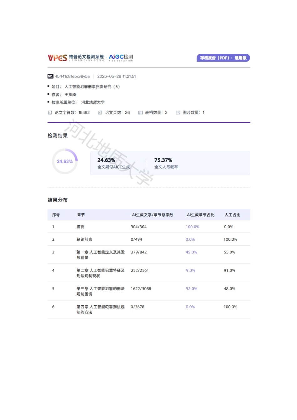297x420 pixels.
Task: Click the 图片数量 image icon
Action: pyautogui.click(x=178, y=112)
